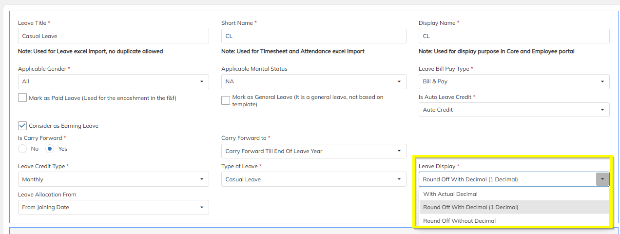
Task: Click into the Display Name field
Action: 514,36
